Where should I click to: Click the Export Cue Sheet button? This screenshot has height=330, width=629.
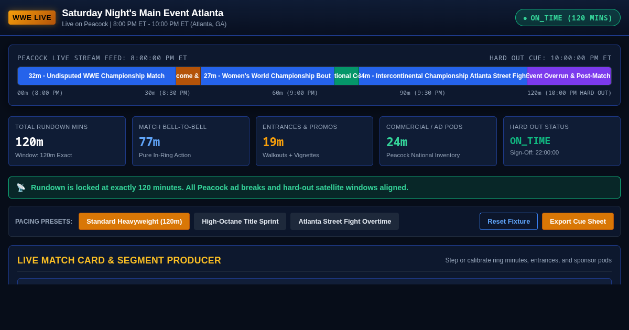point(578,221)
